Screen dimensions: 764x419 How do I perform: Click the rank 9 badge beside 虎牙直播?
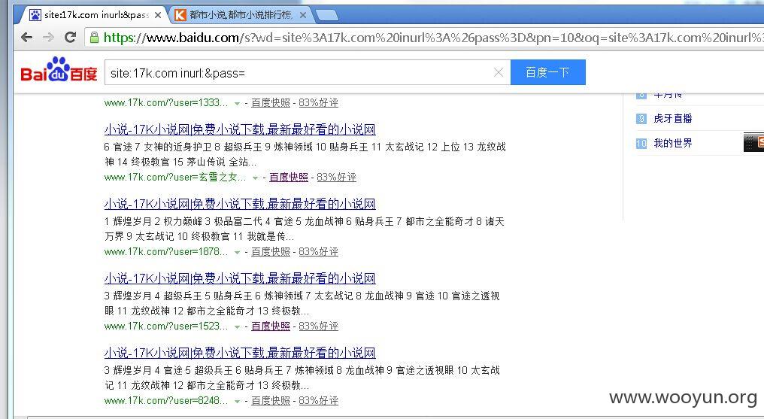(x=641, y=118)
